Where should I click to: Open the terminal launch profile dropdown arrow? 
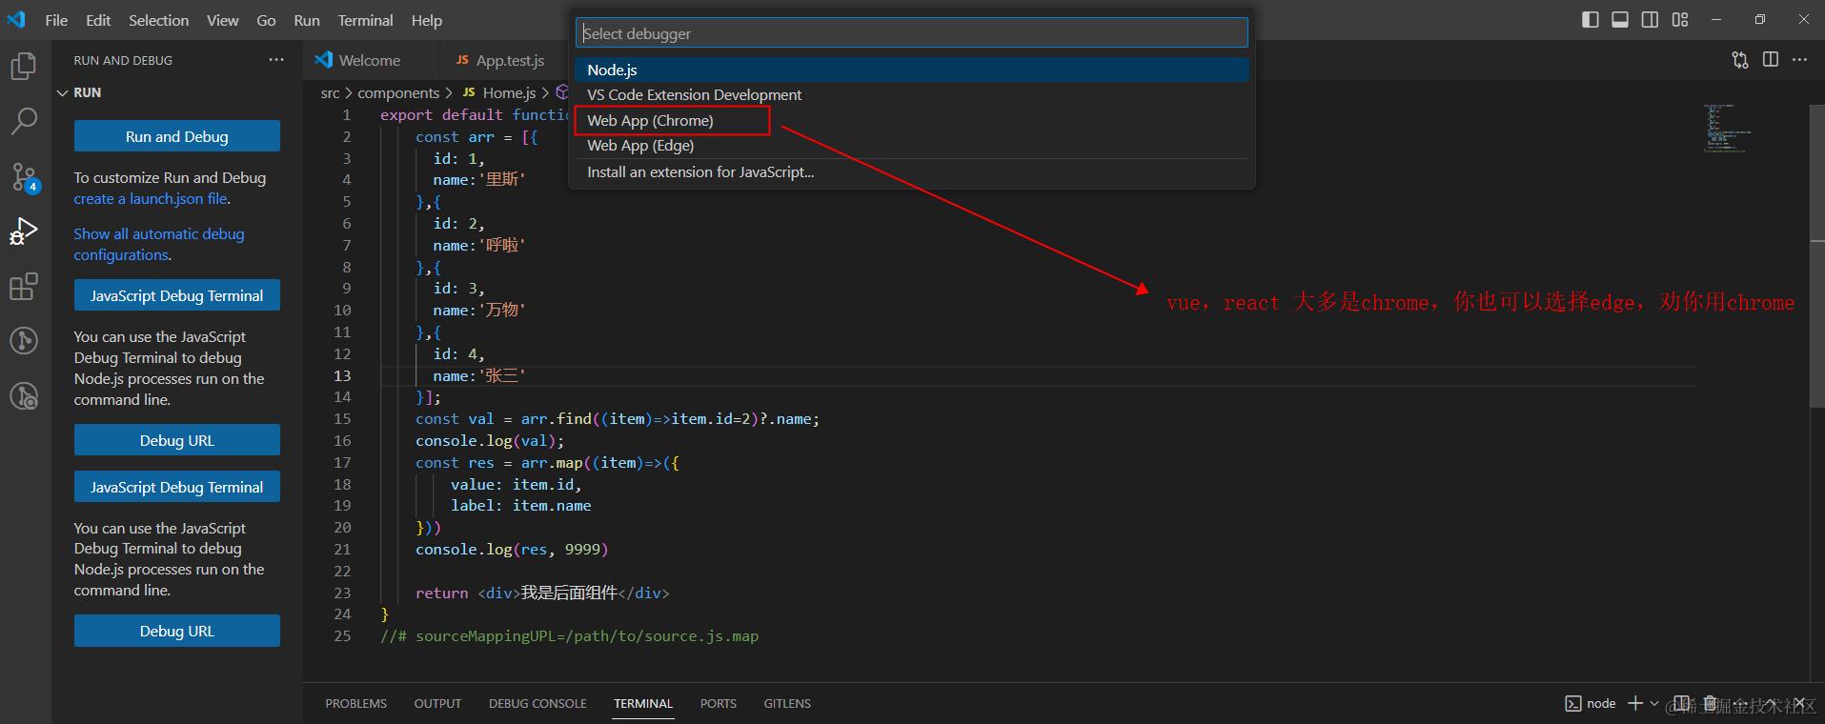(x=1654, y=703)
